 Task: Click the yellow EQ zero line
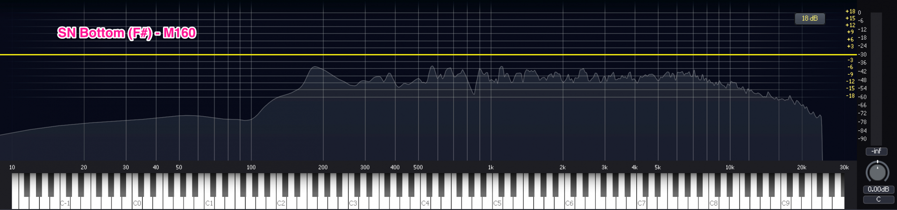click(427, 55)
